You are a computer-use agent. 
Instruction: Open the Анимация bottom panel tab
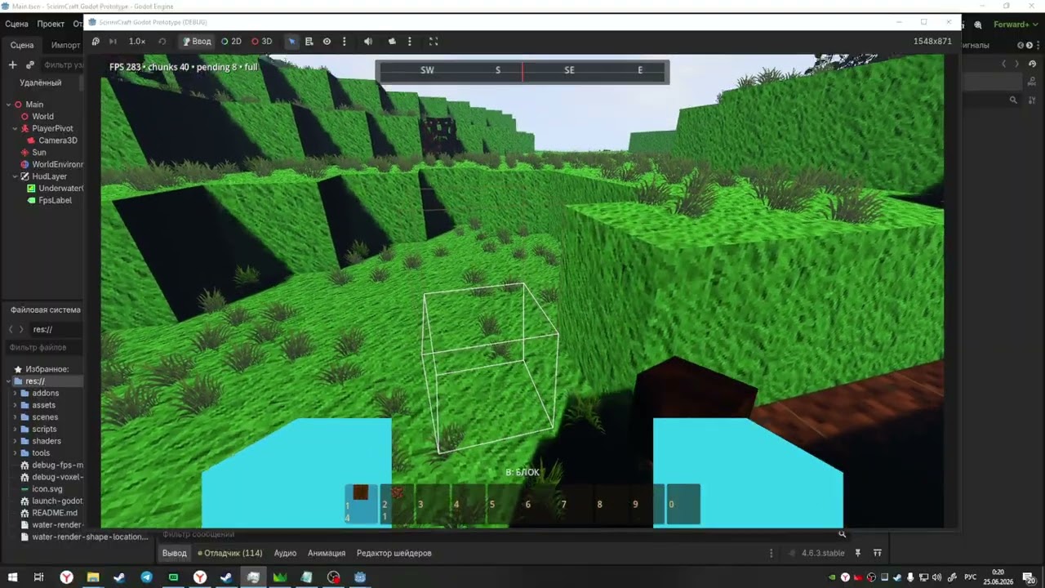327,553
